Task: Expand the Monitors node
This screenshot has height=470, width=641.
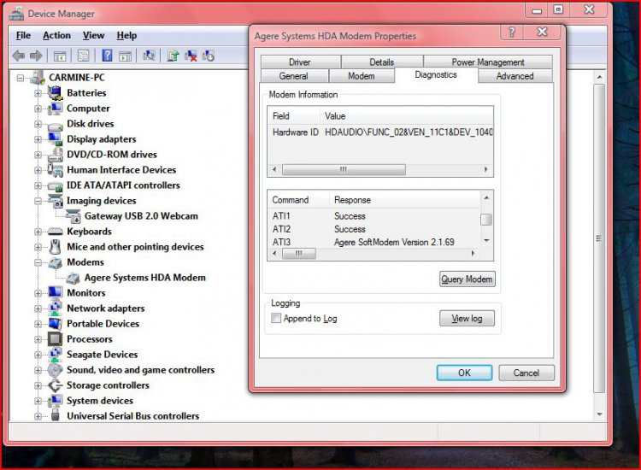Action: 38,293
